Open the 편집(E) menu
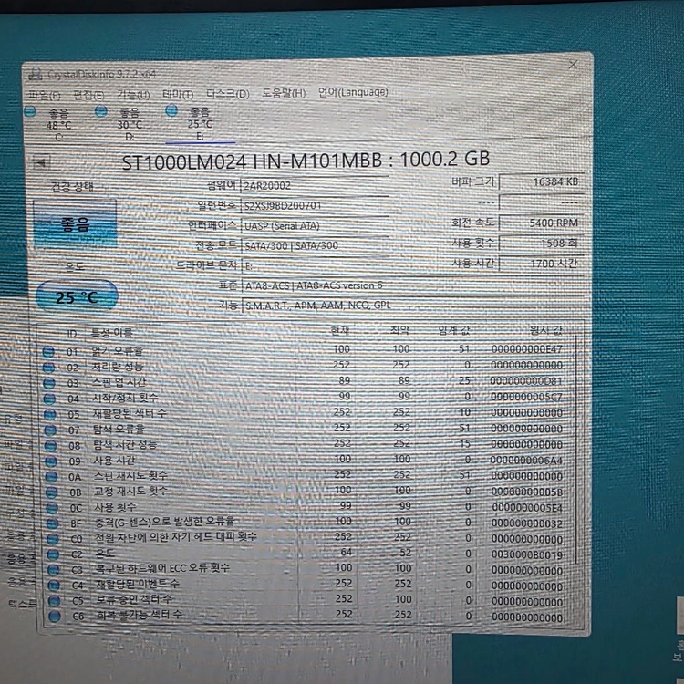Image resolution: width=684 pixels, height=684 pixels. tap(89, 95)
